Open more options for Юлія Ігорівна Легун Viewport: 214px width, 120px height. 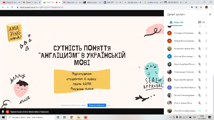pos(206,103)
